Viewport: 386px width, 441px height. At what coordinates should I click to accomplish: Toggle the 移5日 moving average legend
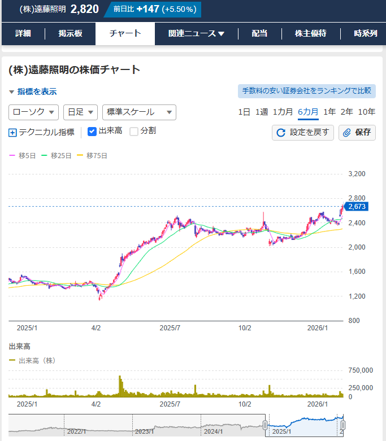tap(24, 155)
